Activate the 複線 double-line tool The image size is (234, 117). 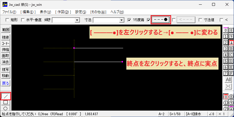point(6,37)
